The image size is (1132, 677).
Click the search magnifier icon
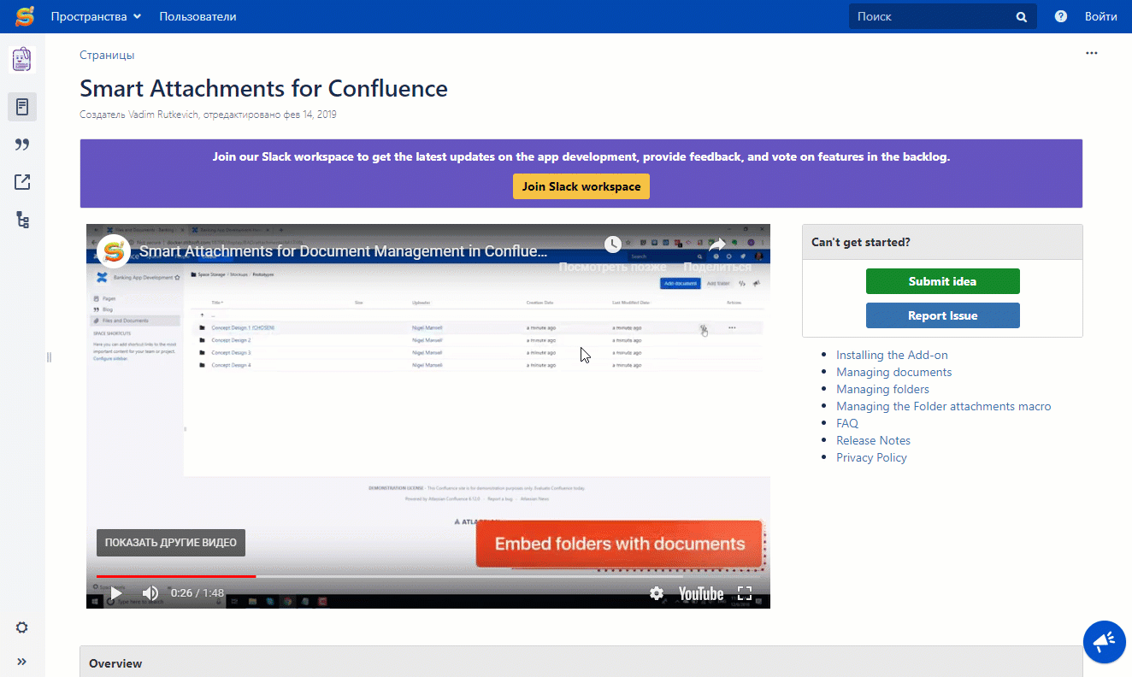[1021, 16]
